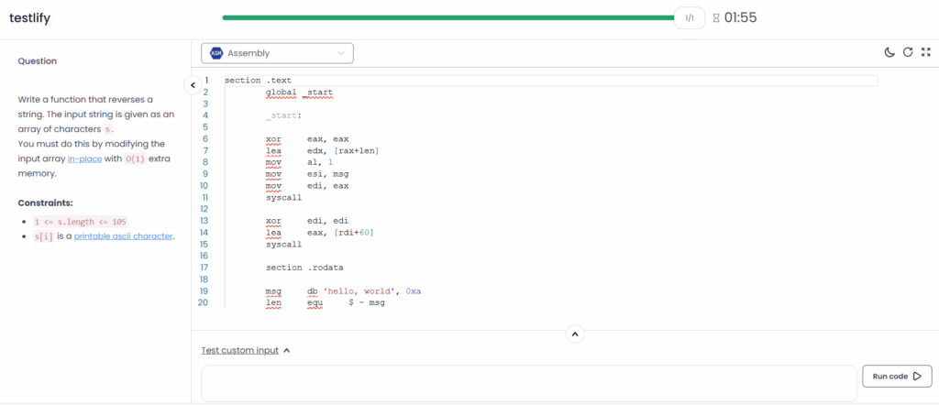Viewport: 939px width, 405px height.
Task: Open the Assembly language dropdown
Action: coord(277,53)
